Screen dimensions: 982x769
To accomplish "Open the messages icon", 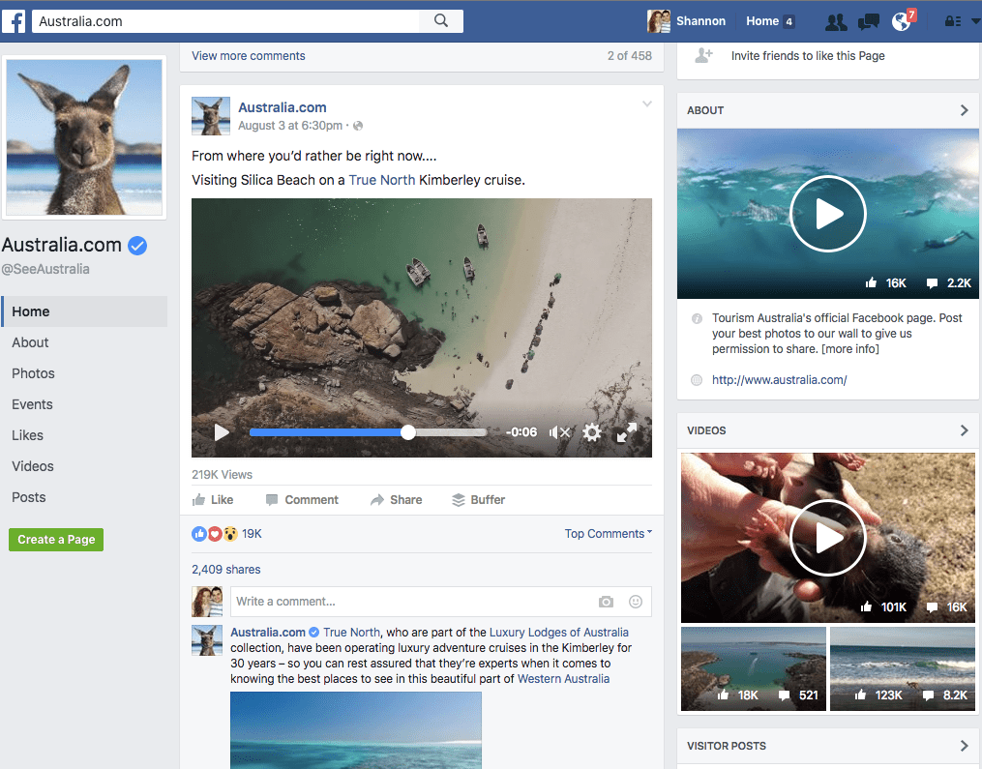I will pos(869,21).
